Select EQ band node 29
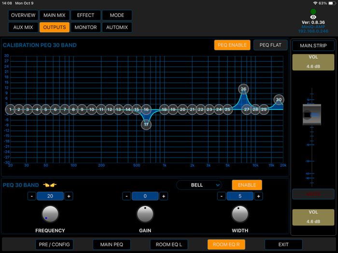The image size is (338, 253). tap(264, 109)
